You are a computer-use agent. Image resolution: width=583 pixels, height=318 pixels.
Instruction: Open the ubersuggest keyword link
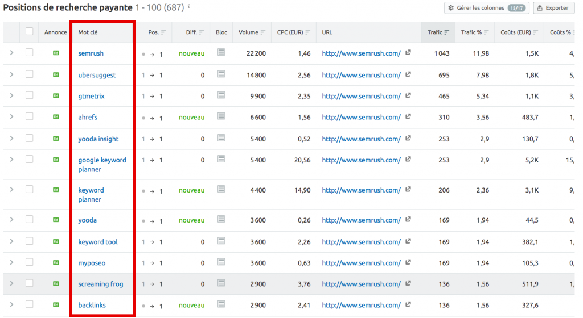(97, 75)
